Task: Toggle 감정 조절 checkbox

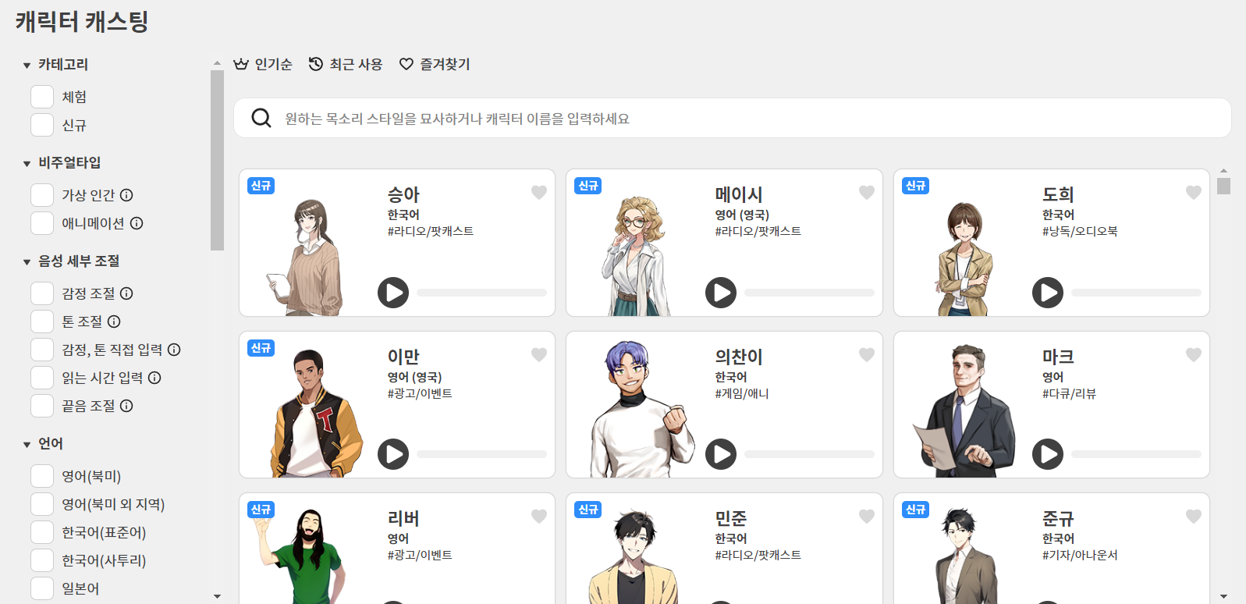Action: click(x=42, y=293)
